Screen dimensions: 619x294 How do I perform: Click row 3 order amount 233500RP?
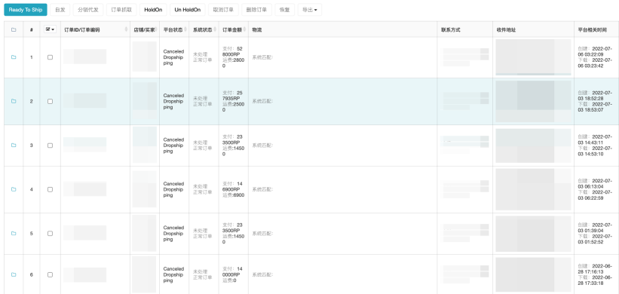(232, 139)
